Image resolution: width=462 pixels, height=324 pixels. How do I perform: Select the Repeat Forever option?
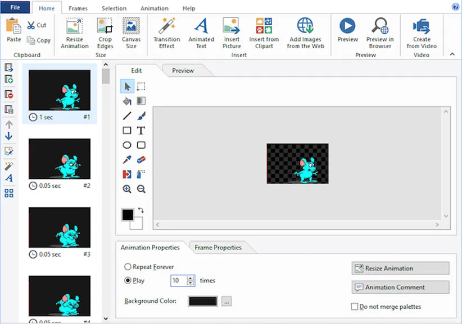[x=128, y=267]
